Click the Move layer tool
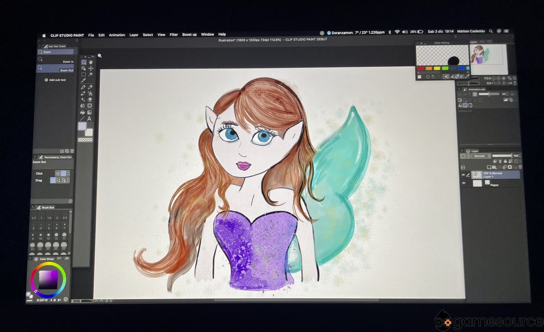This screenshot has height=332, width=544. (x=90, y=68)
